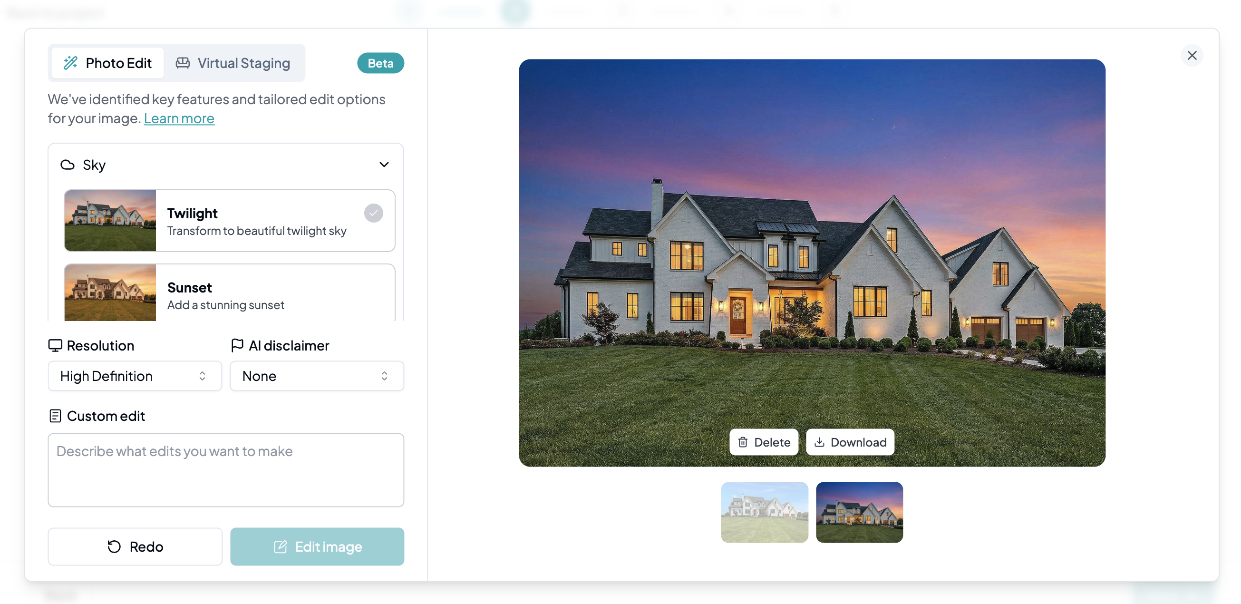Switch to the Photo Edit tab
Screen dimensions: 1241x604
108,63
